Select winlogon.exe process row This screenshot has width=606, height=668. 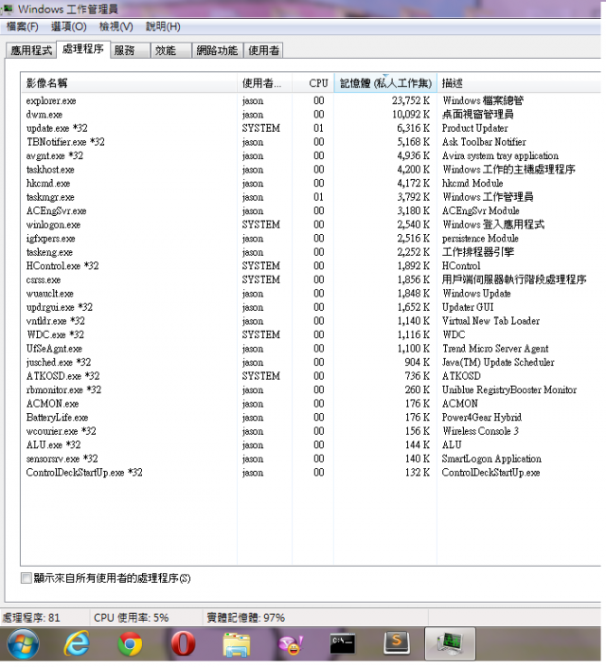click(311, 225)
